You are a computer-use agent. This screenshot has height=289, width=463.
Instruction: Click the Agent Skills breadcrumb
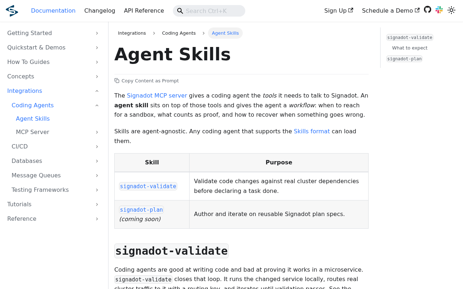coord(225,33)
